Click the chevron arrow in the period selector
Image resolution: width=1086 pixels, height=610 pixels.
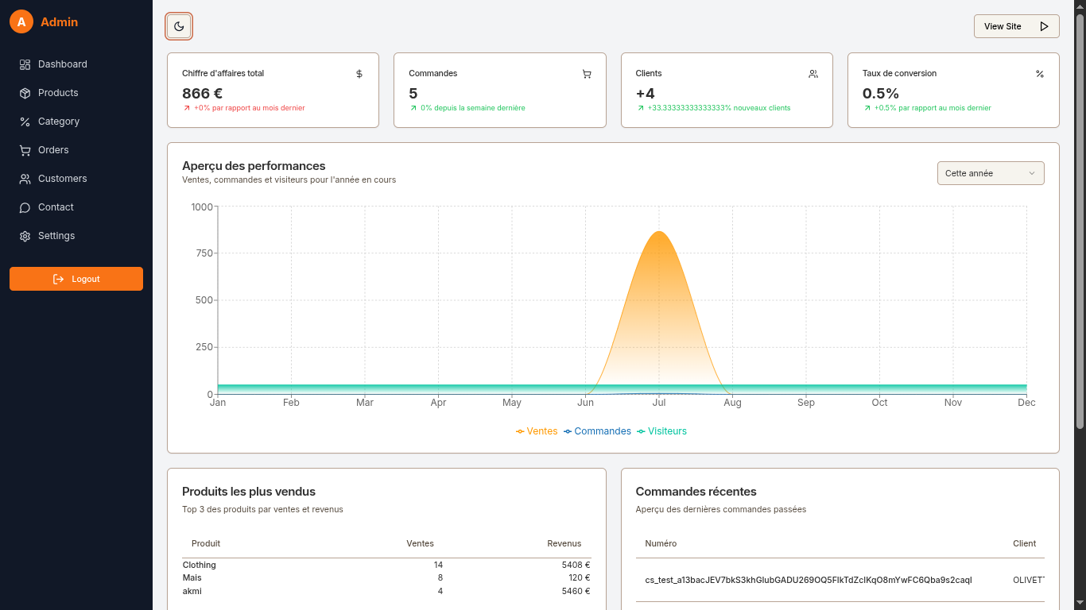coord(1032,173)
